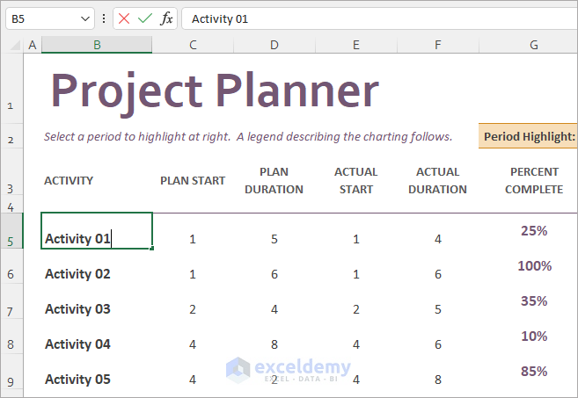Select the Activity 05 cell

tap(78, 380)
